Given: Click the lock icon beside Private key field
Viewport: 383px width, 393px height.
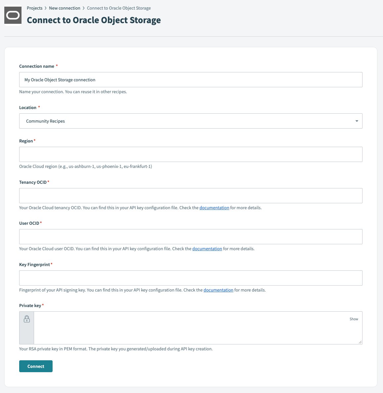Looking at the screenshot, I should click(26, 319).
